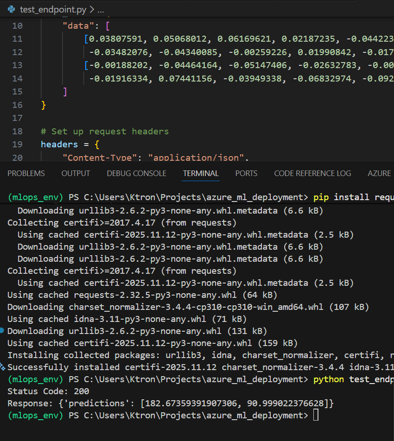Expand the breadcrumb ellipsis symbol path

pyautogui.click(x=100, y=9)
